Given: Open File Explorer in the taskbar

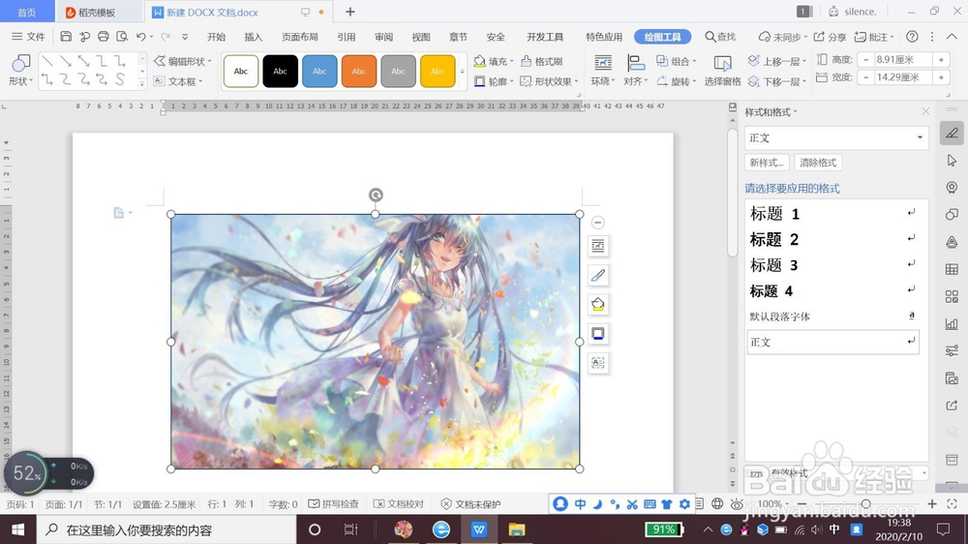Looking at the screenshot, I should (516, 529).
